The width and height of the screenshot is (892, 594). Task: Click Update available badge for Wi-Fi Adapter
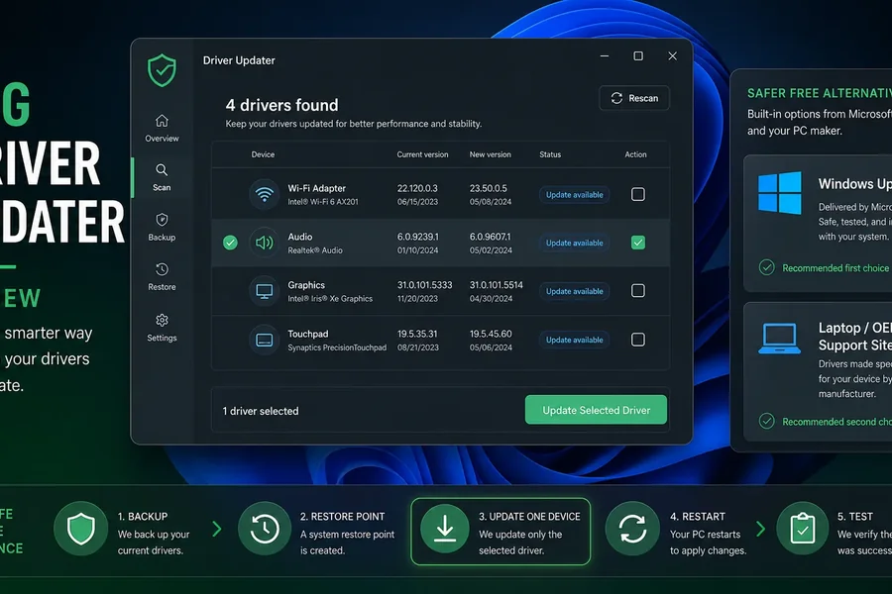coord(575,194)
